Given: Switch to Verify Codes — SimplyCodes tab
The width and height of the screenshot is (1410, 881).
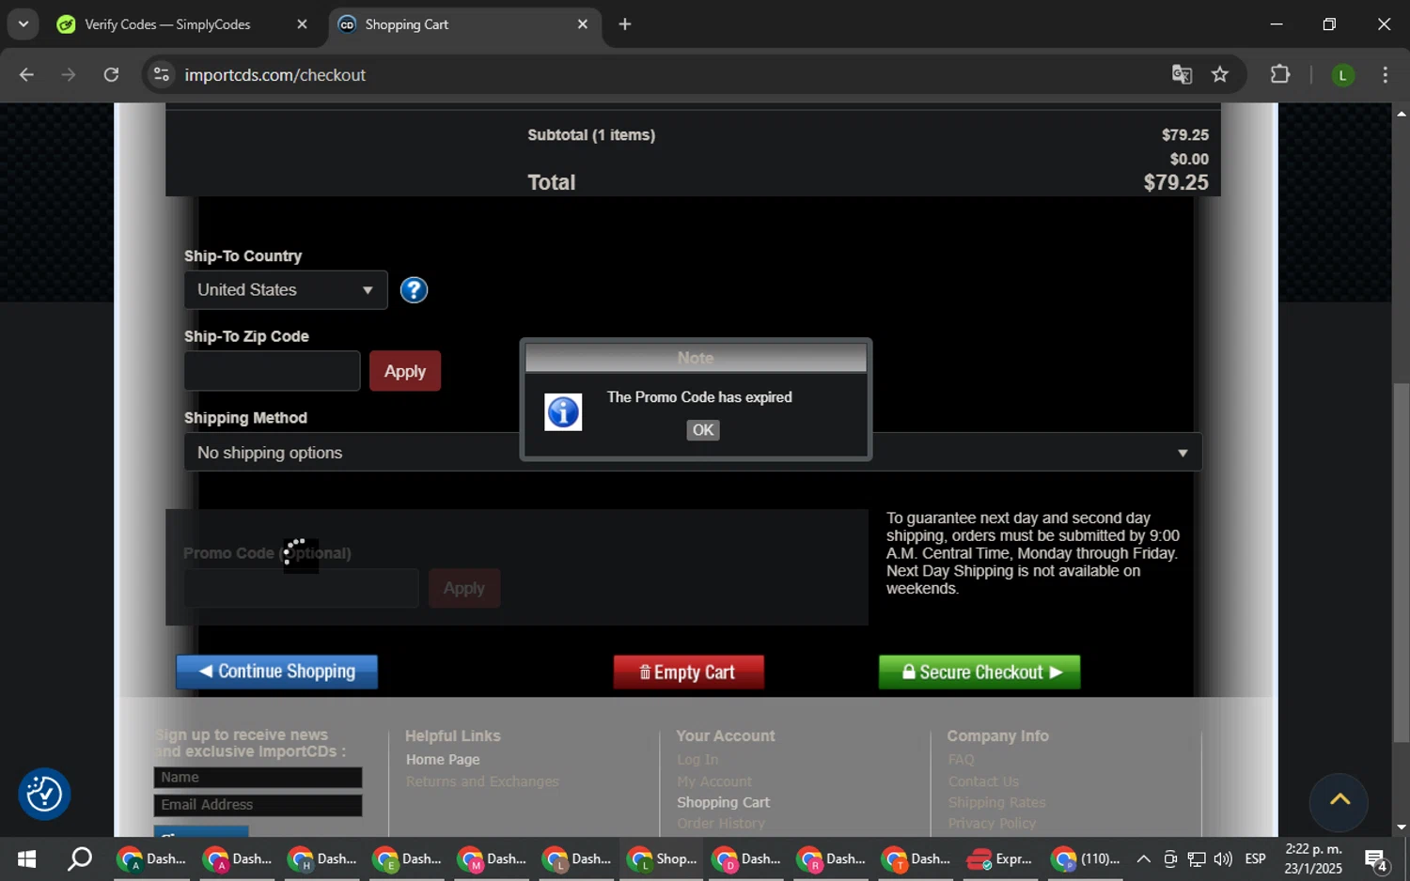Looking at the screenshot, I should (x=167, y=24).
